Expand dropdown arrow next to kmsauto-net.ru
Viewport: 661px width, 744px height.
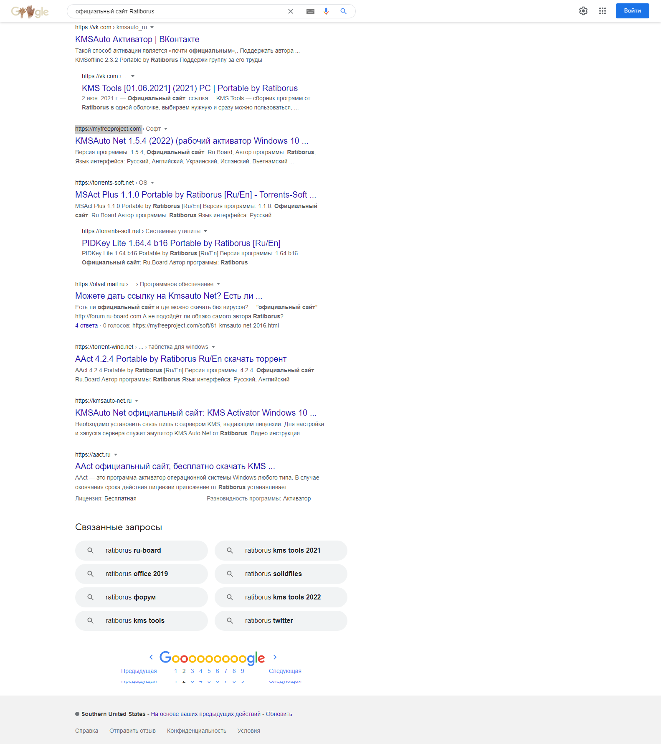[137, 401]
